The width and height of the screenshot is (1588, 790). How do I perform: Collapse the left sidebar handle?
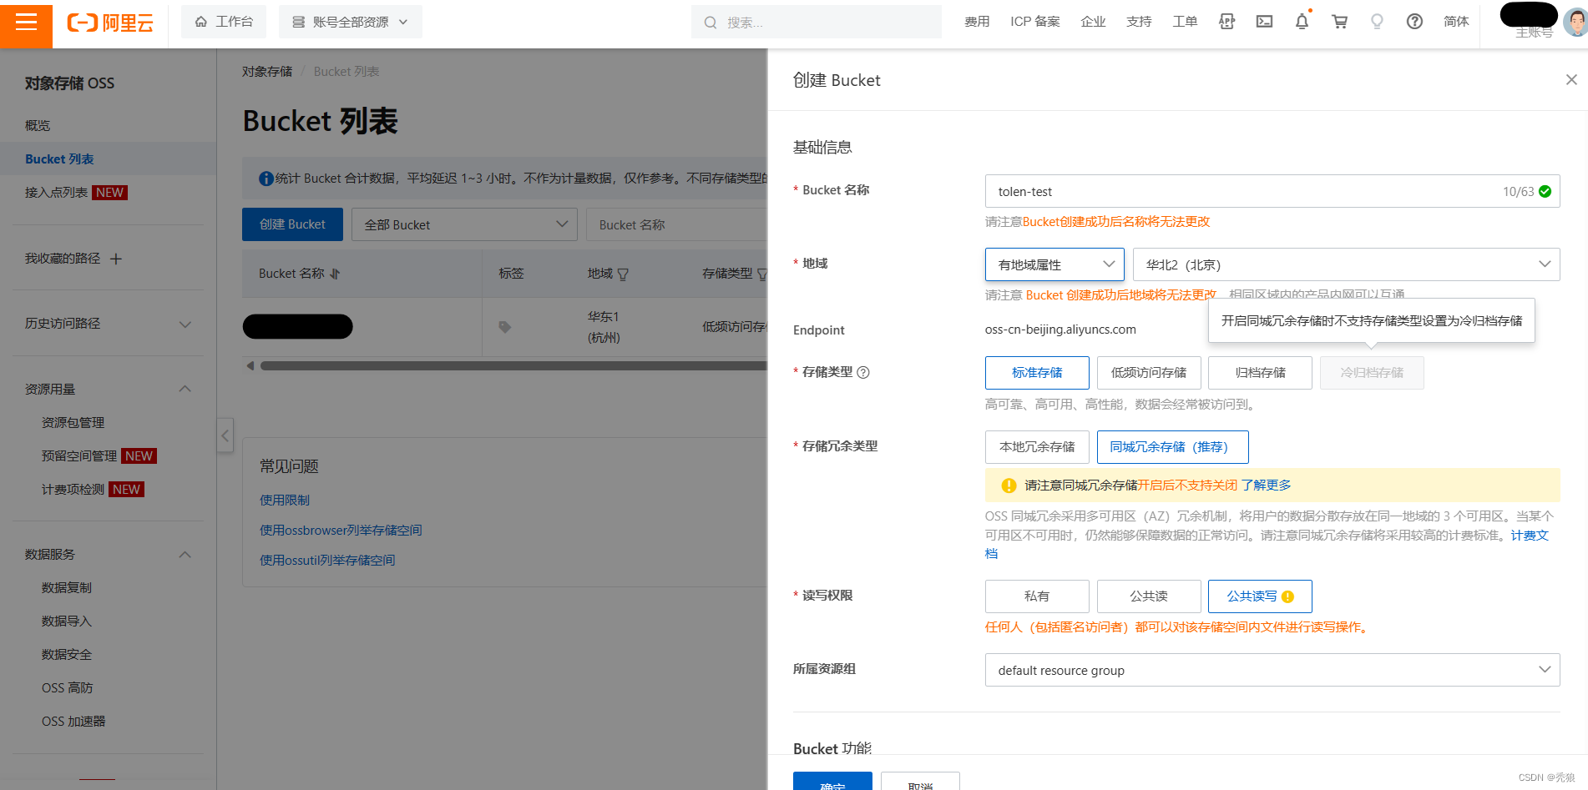(x=225, y=435)
